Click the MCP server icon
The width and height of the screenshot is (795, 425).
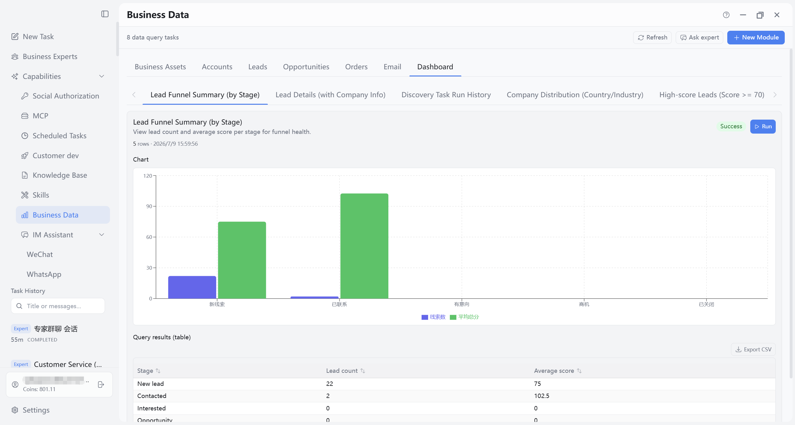(25, 116)
